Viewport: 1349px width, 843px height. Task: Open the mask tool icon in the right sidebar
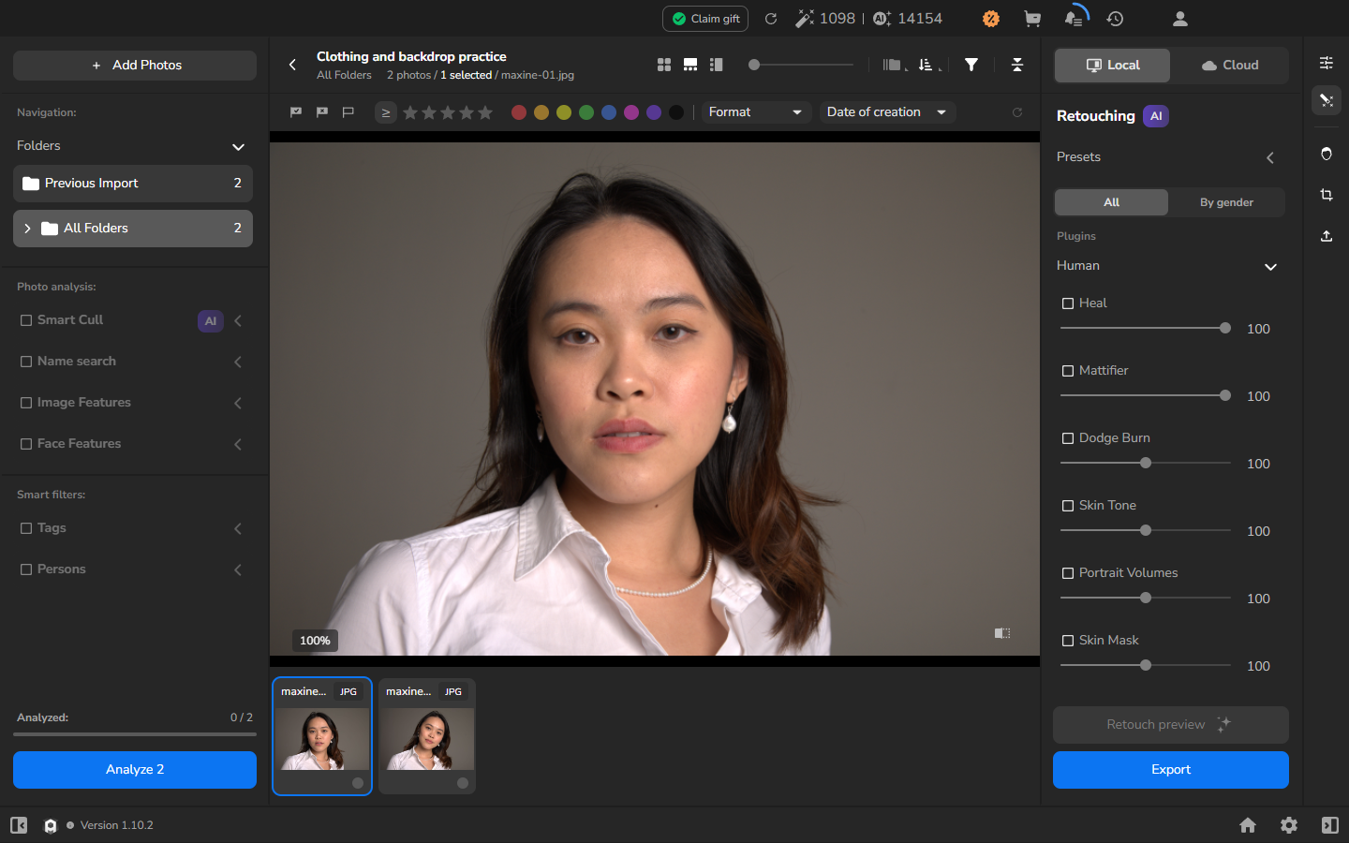[1327, 154]
